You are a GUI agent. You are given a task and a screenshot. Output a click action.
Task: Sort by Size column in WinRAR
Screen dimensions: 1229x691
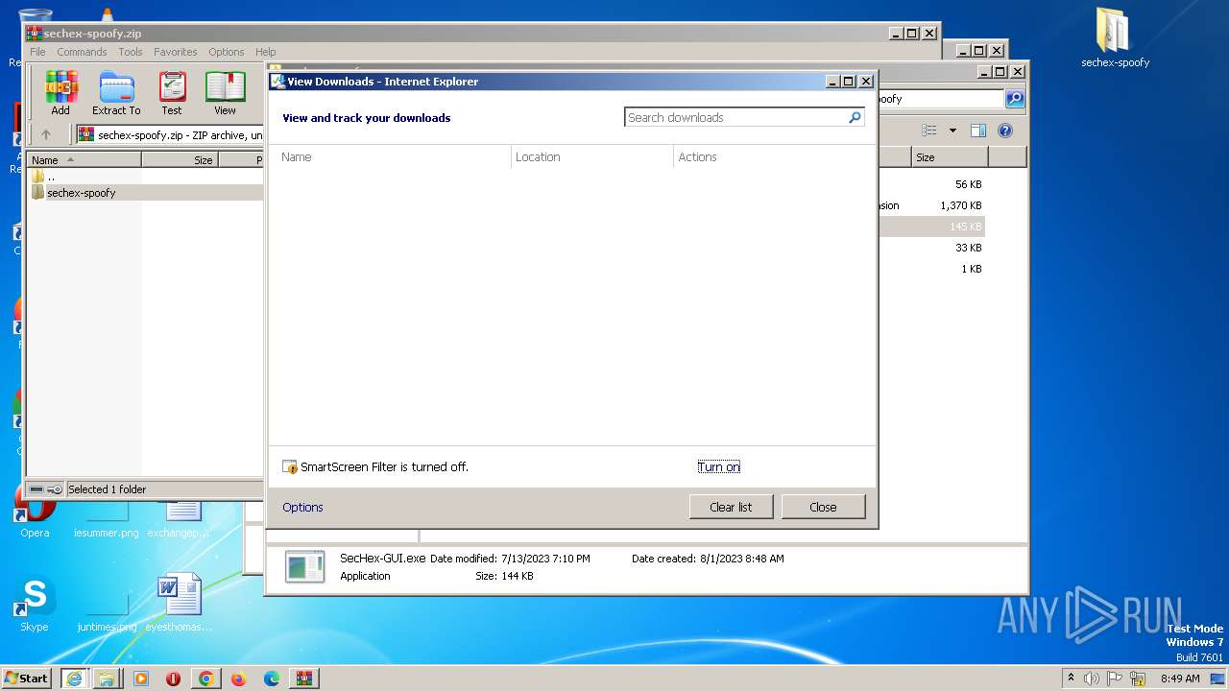[181, 160]
